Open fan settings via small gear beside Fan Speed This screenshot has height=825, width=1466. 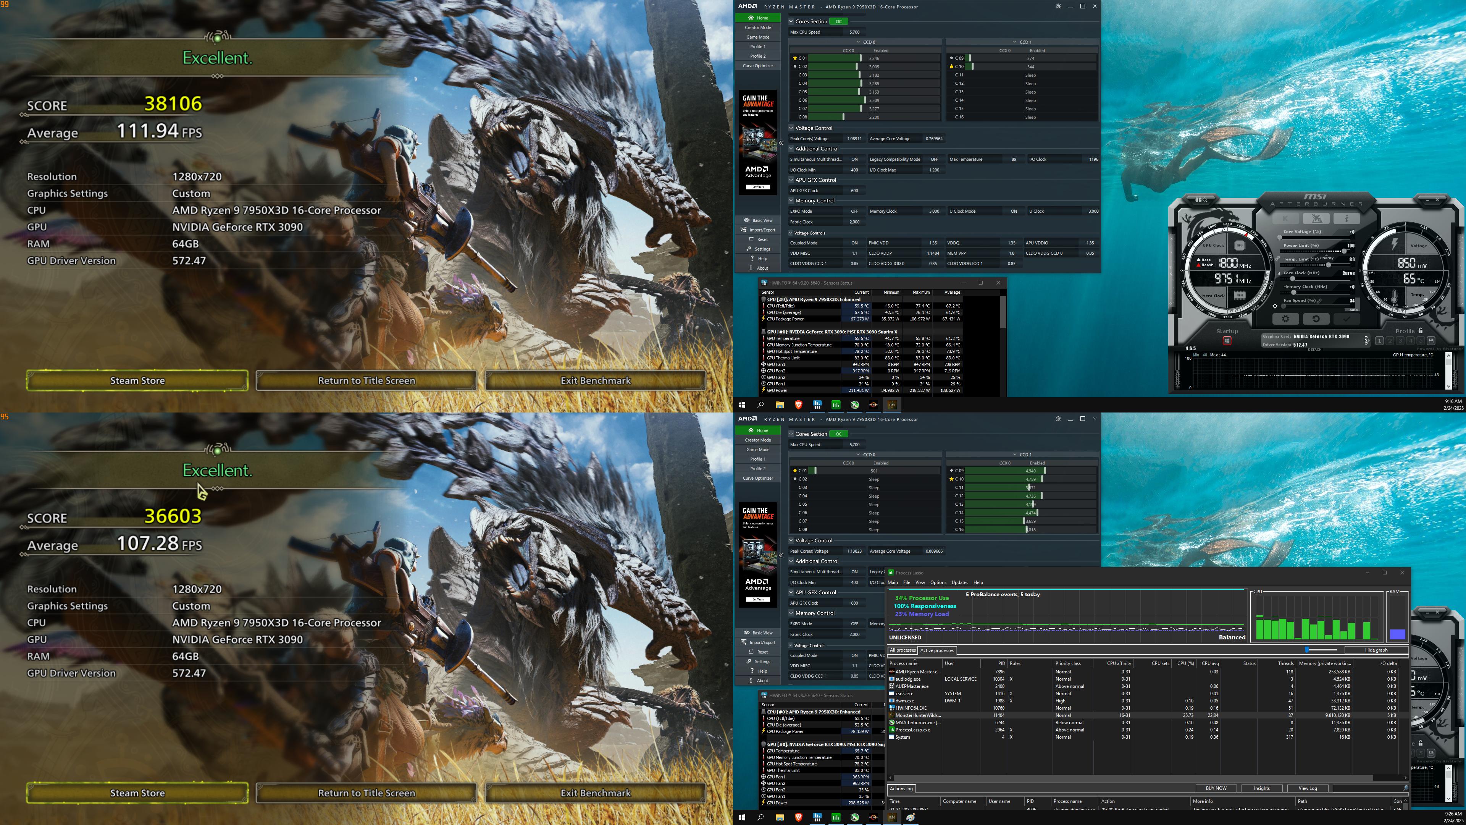point(1275,306)
